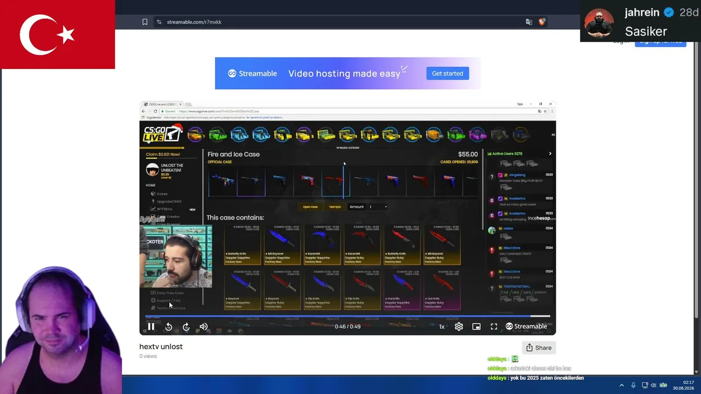Open network settings in the system tray
This screenshot has height=394, width=701.
point(645,385)
